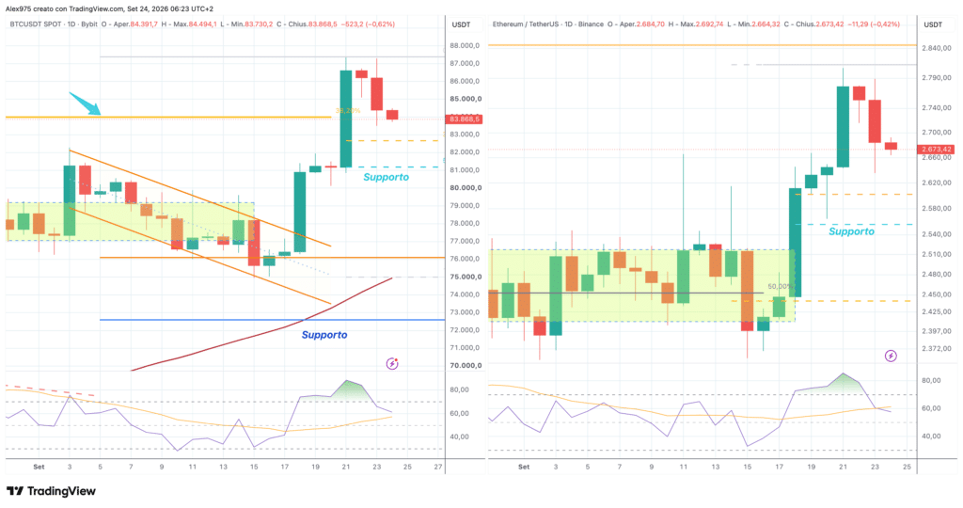
Task: Open the TradingView logo at the bottom
Action: (51, 491)
